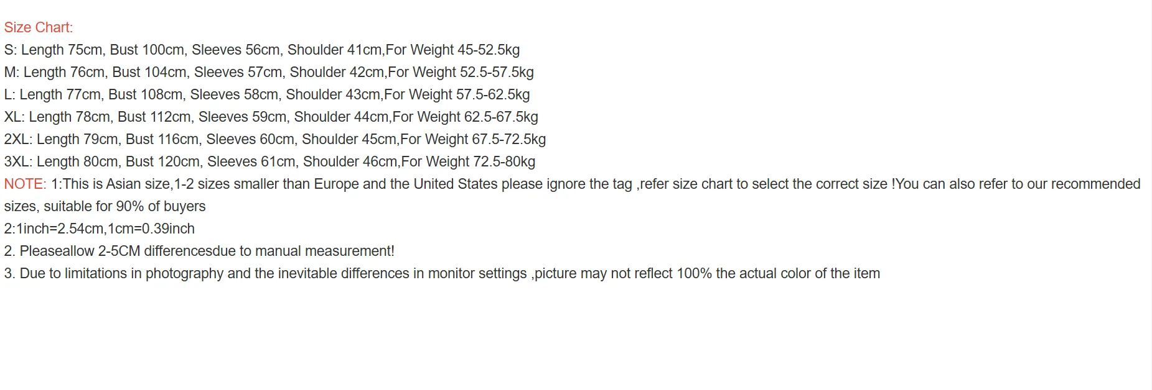
Task: Click the "For Weight 72.5-80kg" text
Action: (469, 161)
